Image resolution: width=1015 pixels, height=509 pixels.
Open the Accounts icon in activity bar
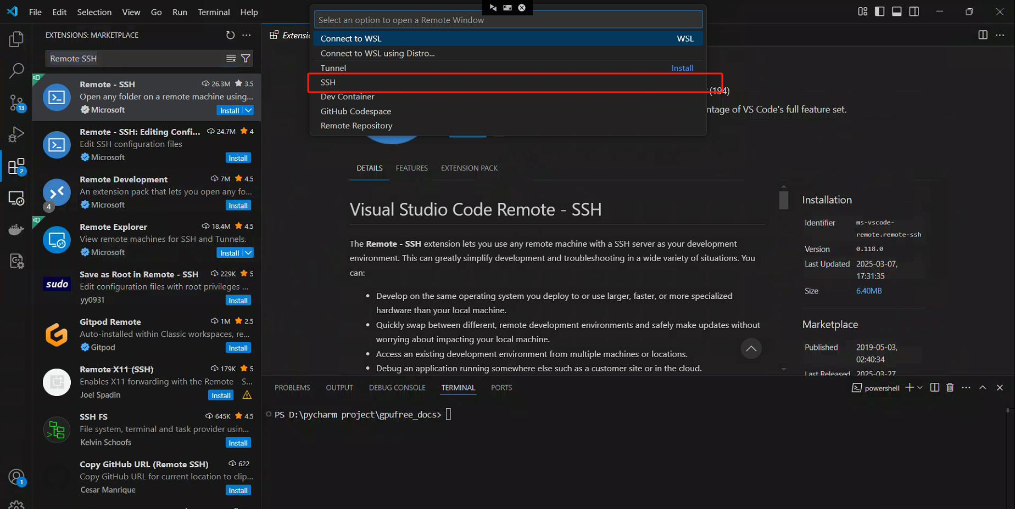point(16,478)
